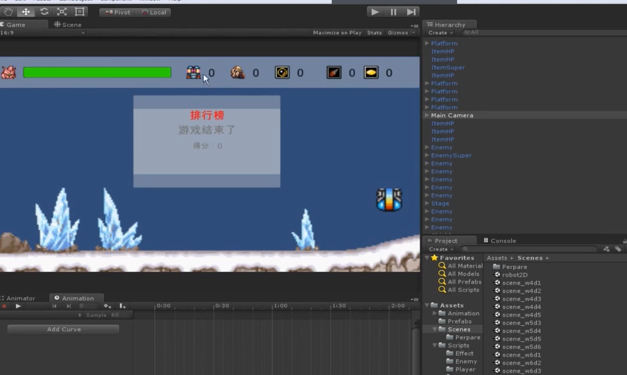
Task: Select the Rect transform tool
Action: pyautogui.click(x=79, y=12)
